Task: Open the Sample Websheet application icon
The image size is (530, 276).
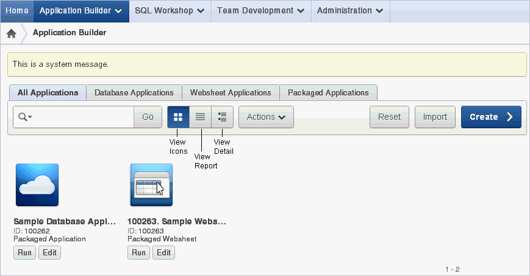Action: pyautogui.click(x=151, y=185)
